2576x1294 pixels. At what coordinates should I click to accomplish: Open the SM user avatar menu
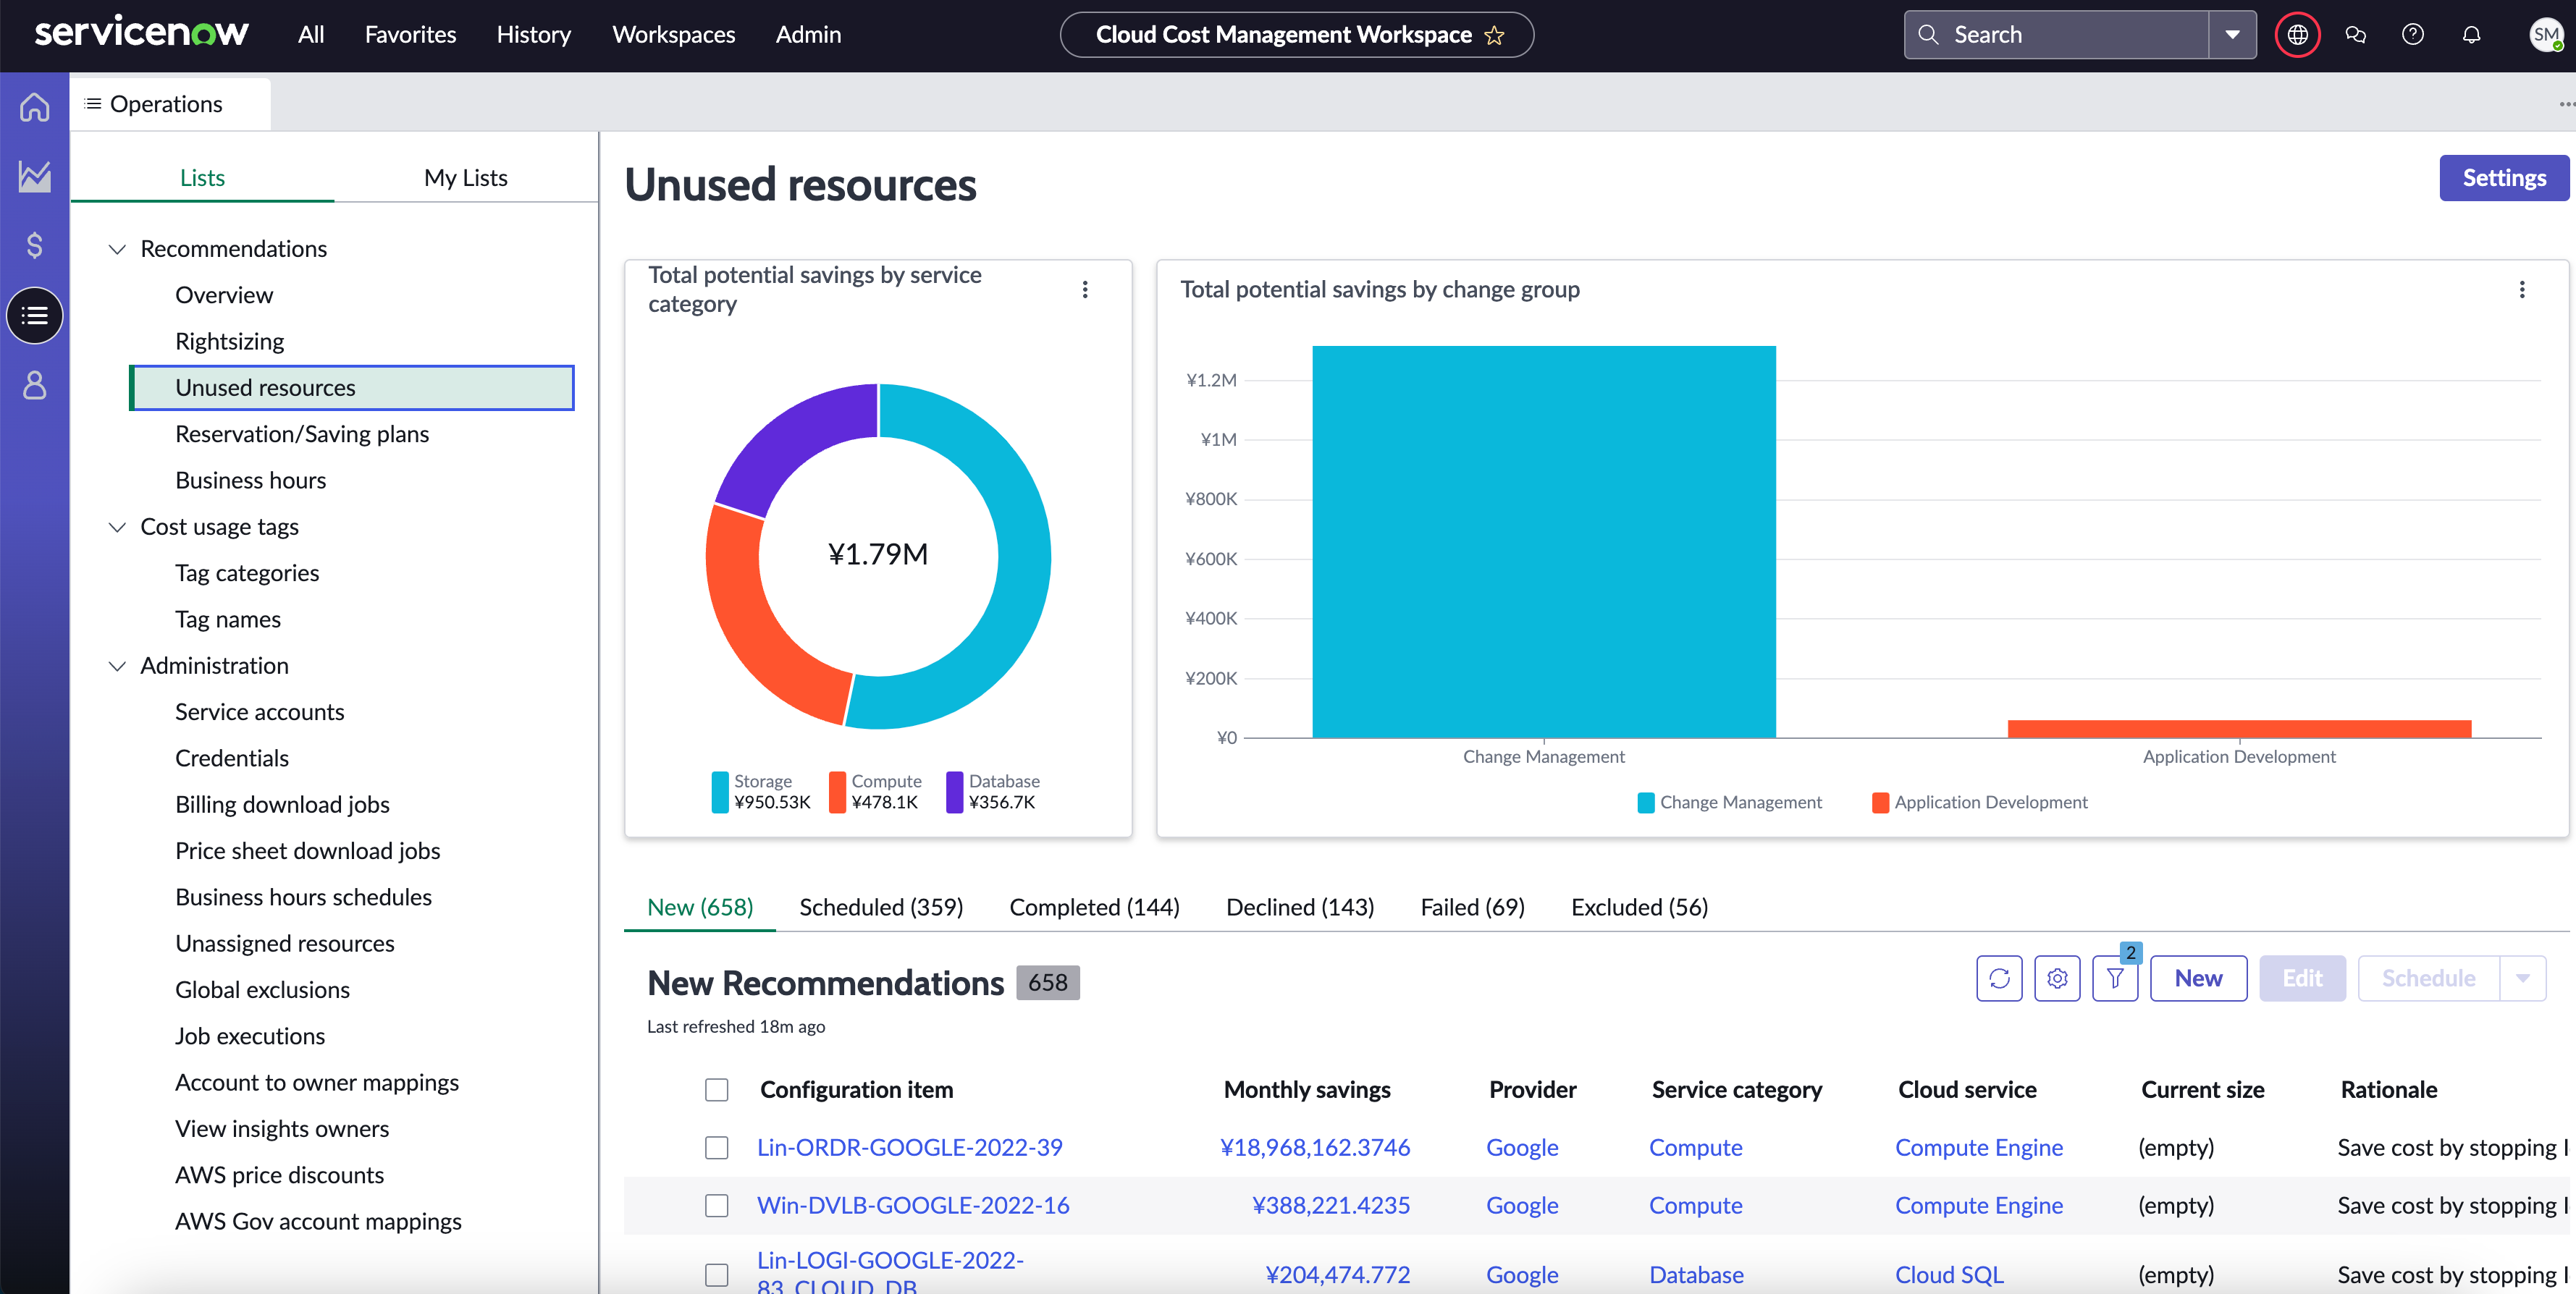(x=2546, y=35)
